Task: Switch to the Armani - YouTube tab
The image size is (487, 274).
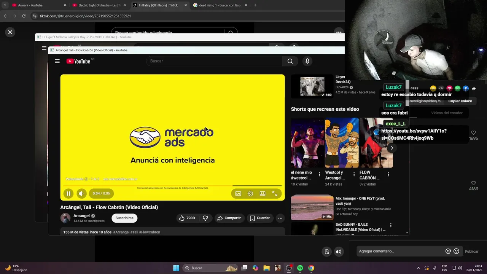Action: click(x=38, y=5)
